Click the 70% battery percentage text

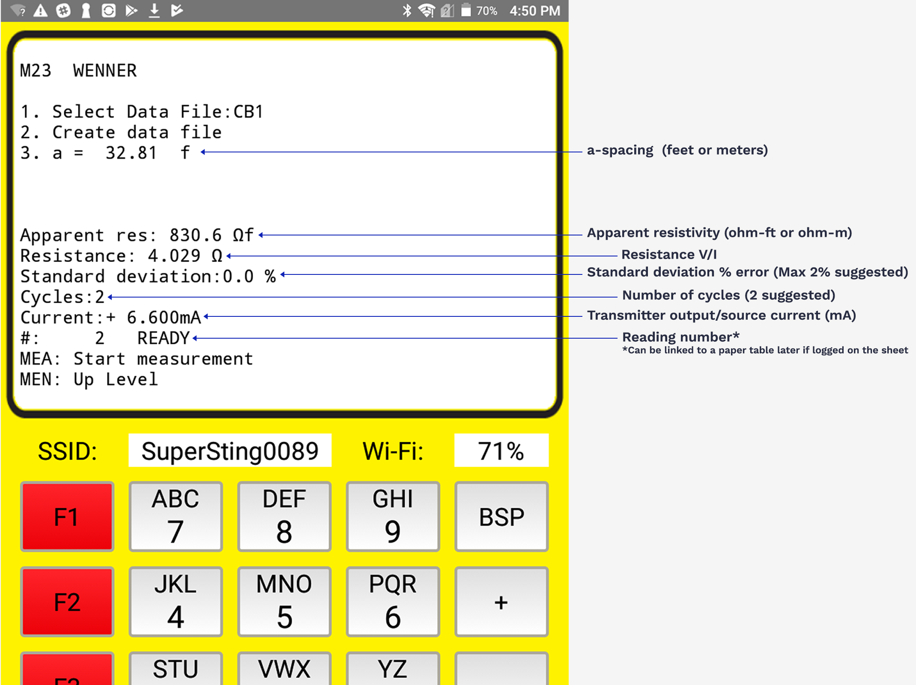[x=486, y=10]
